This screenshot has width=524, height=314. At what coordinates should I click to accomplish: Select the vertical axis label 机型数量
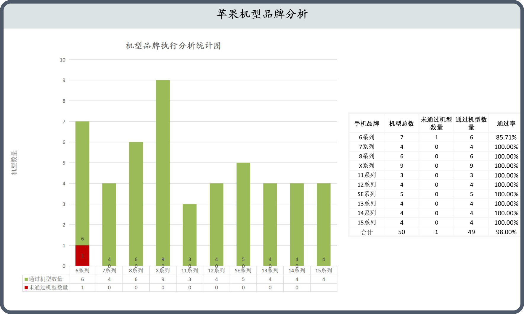pyautogui.click(x=14, y=163)
